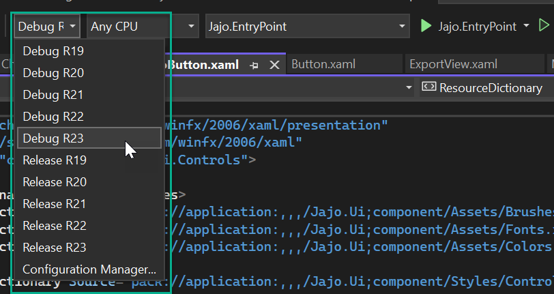This screenshot has width=554, height=294.
Task: Expand the left editor navigation bar dropdown arrow
Action: pos(409,87)
